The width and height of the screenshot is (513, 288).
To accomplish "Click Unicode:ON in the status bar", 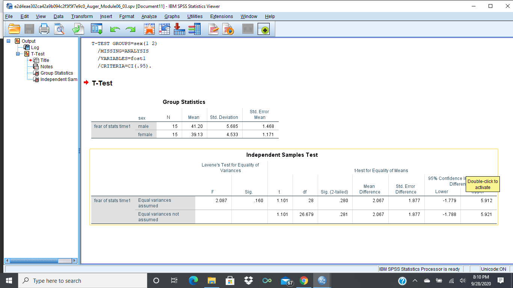I will tap(493, 269).
